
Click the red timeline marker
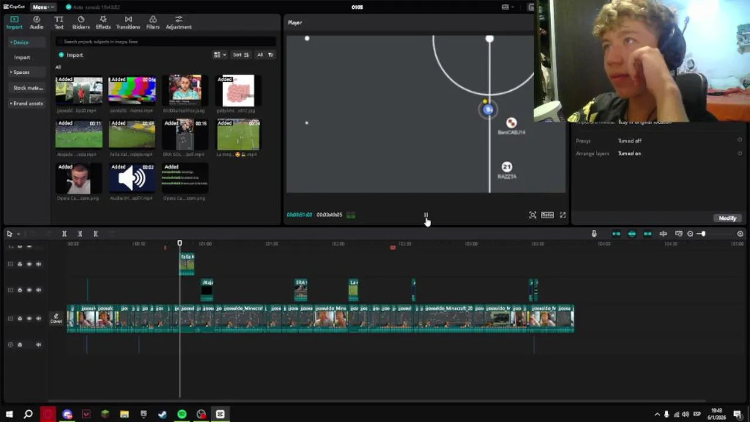point(393,247)
